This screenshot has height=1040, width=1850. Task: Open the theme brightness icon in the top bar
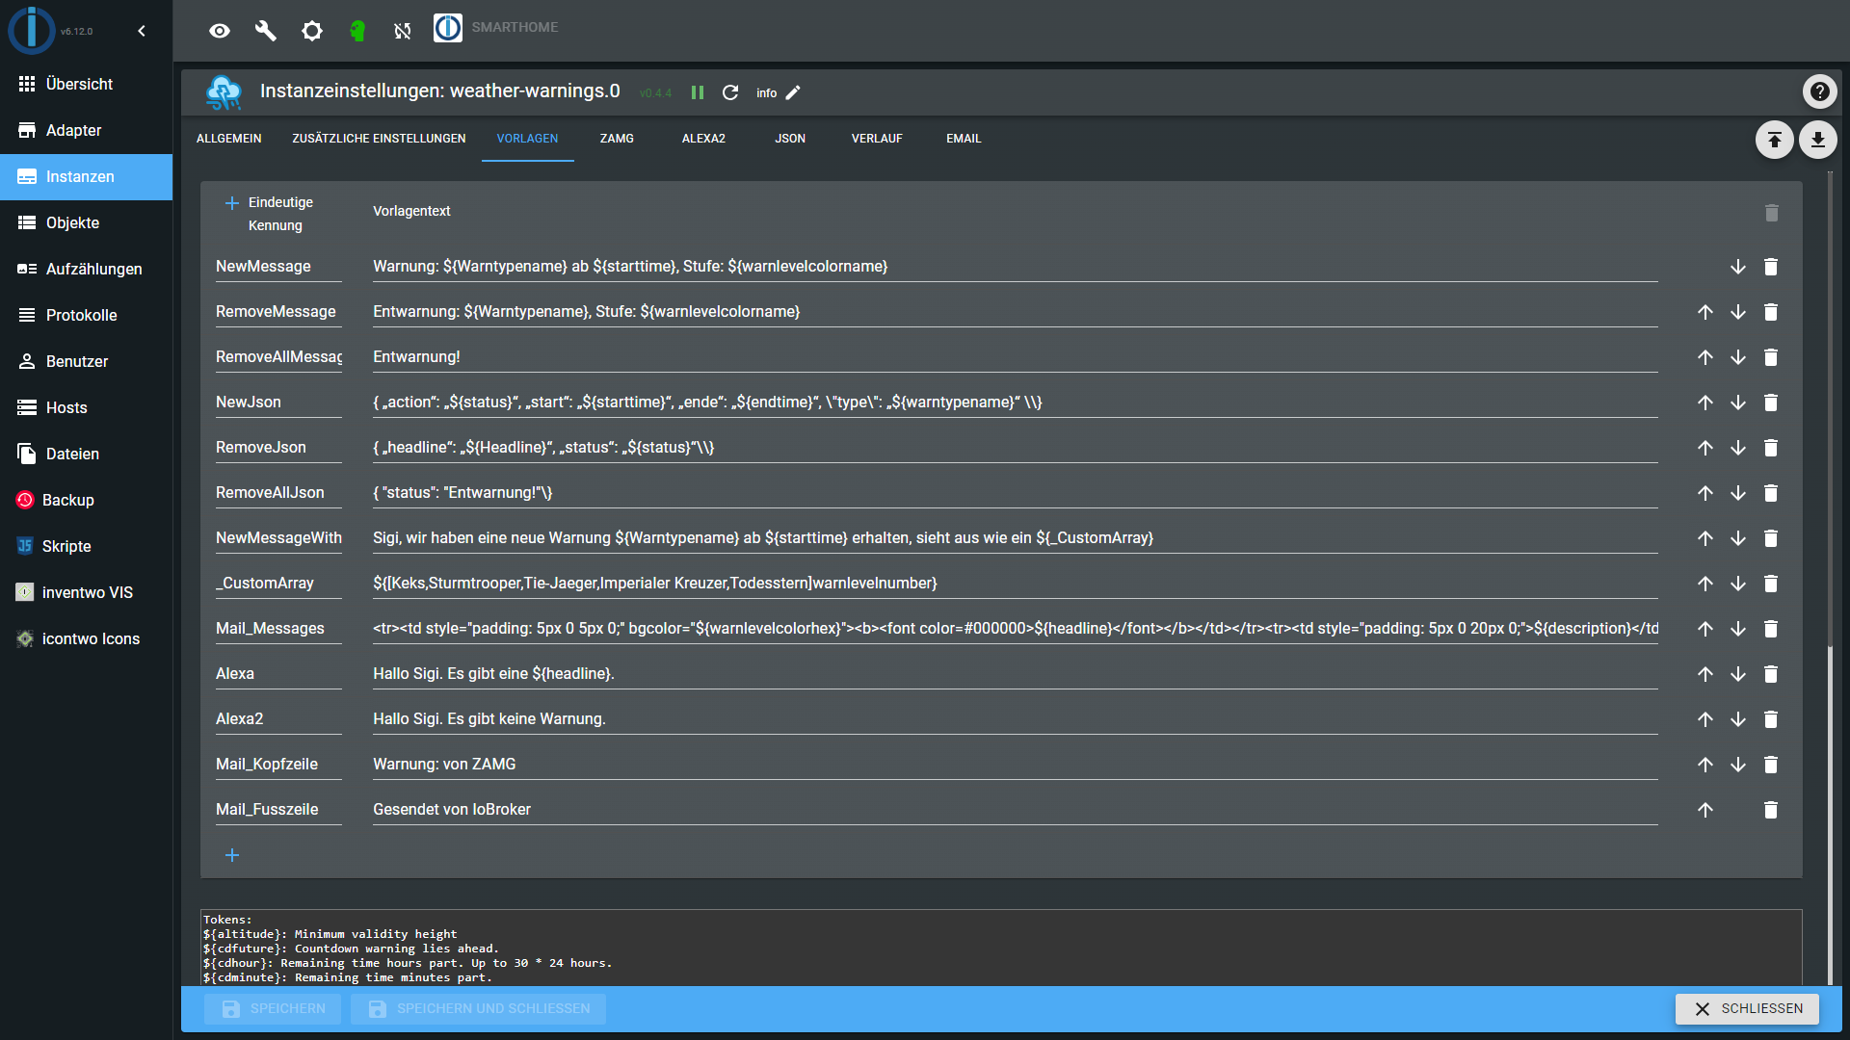pyautogui.click(x=312, y=31)
